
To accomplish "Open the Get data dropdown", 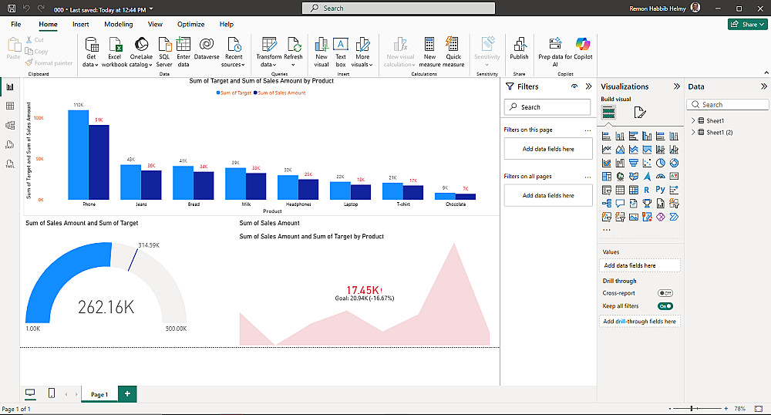I will 90,52.
